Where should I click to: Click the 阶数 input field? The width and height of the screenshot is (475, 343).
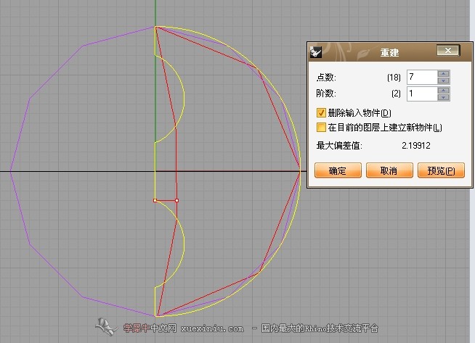pos(422,94)
